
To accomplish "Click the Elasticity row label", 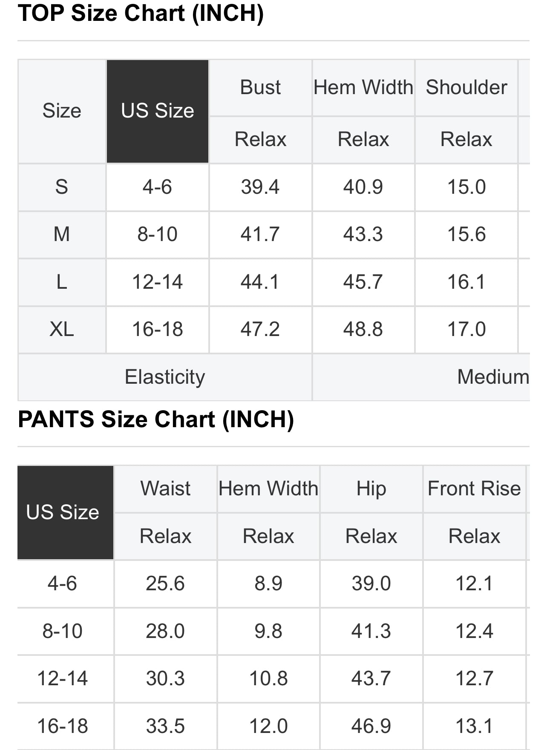I will [x=165, y=377].
